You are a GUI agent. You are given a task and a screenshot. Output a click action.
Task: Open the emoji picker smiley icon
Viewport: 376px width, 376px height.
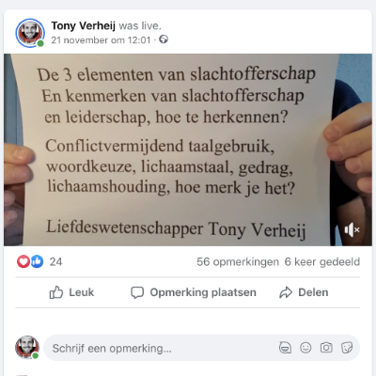click(305, 348)
